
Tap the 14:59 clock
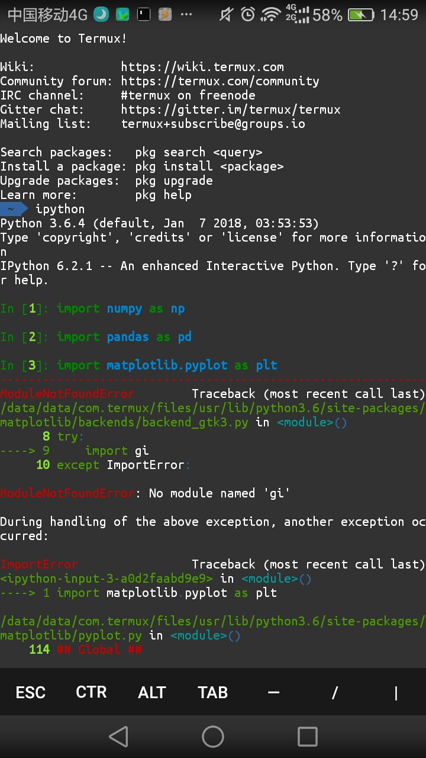click(399, 15)
